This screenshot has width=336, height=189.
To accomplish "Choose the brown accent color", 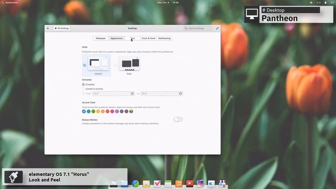I will point(121,111).
